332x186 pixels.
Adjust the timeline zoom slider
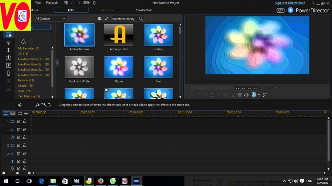point(17,173)
